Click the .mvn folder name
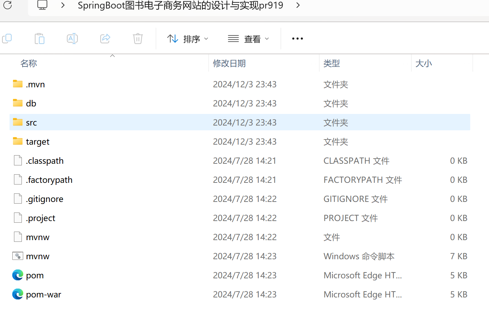 [35, 85]
